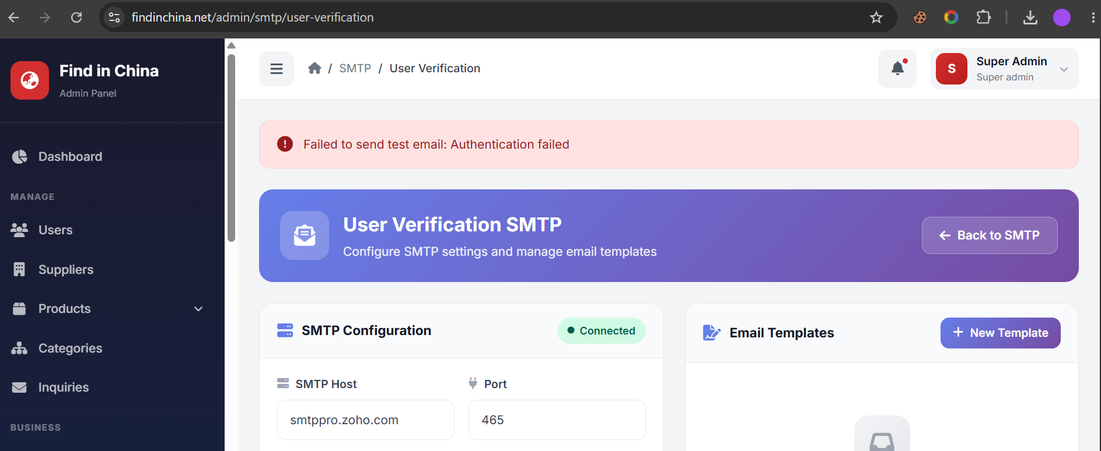
Task: Click the 'MANAGE' section label
Action: (33, 197)
